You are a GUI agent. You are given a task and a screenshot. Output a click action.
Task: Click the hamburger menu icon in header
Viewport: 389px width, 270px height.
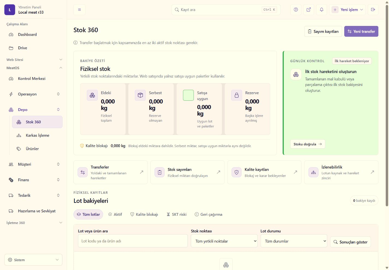(x=79, y=10)
